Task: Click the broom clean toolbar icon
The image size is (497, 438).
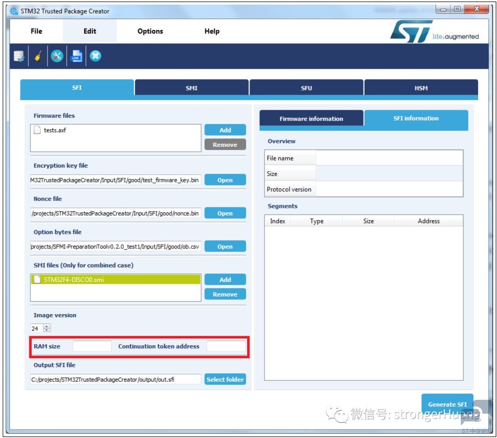Action: [38, 56]
